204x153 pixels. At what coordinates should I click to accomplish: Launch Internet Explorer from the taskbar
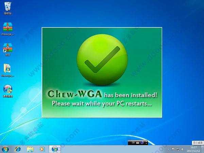[18, 149]
